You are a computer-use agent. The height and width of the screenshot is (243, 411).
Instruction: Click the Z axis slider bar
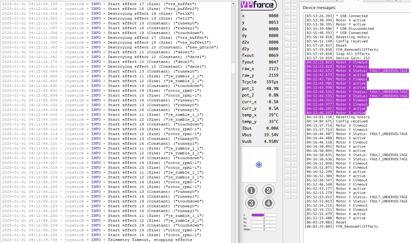click(264, 215)
